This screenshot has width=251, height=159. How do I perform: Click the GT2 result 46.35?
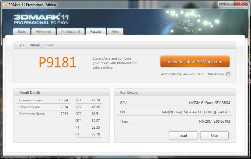pos(96,107)
